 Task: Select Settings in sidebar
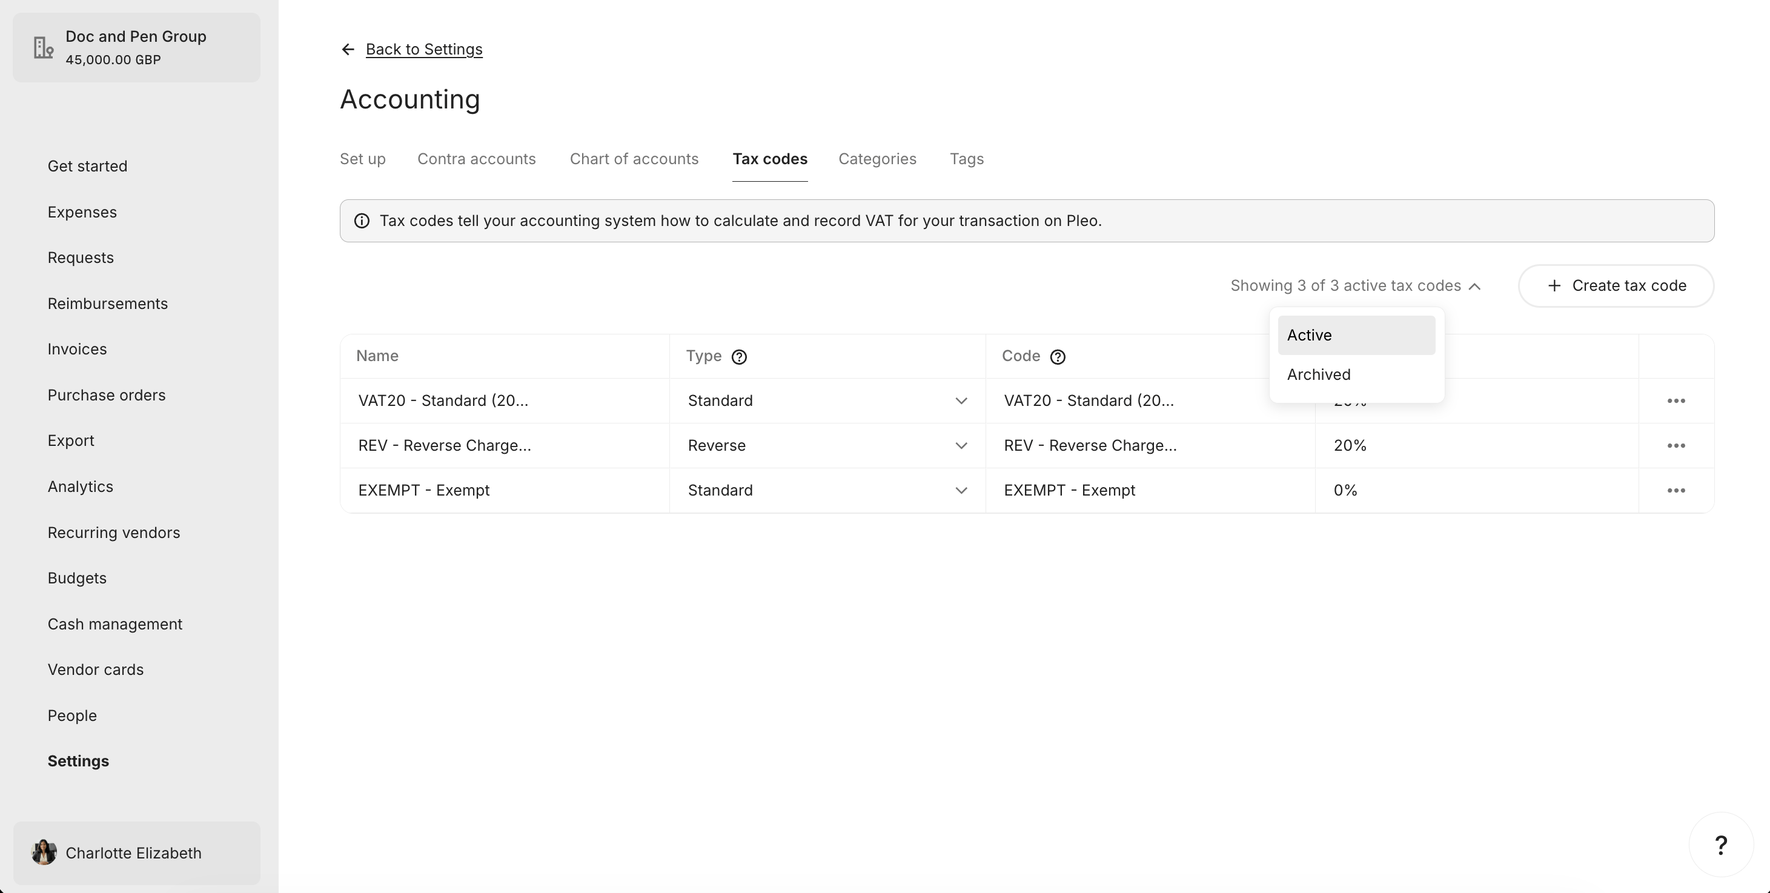(78, 761)
